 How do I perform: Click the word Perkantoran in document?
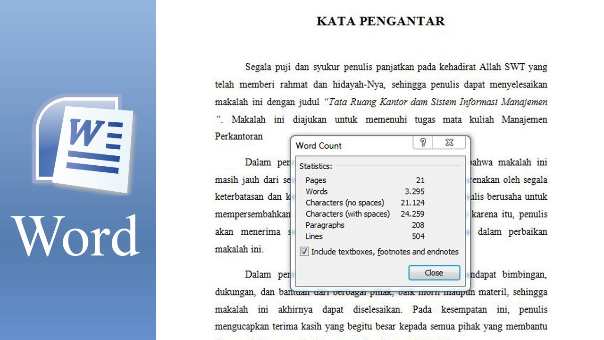(239, 136)
